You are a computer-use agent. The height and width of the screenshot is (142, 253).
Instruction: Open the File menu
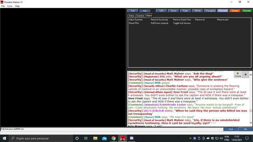3,6
